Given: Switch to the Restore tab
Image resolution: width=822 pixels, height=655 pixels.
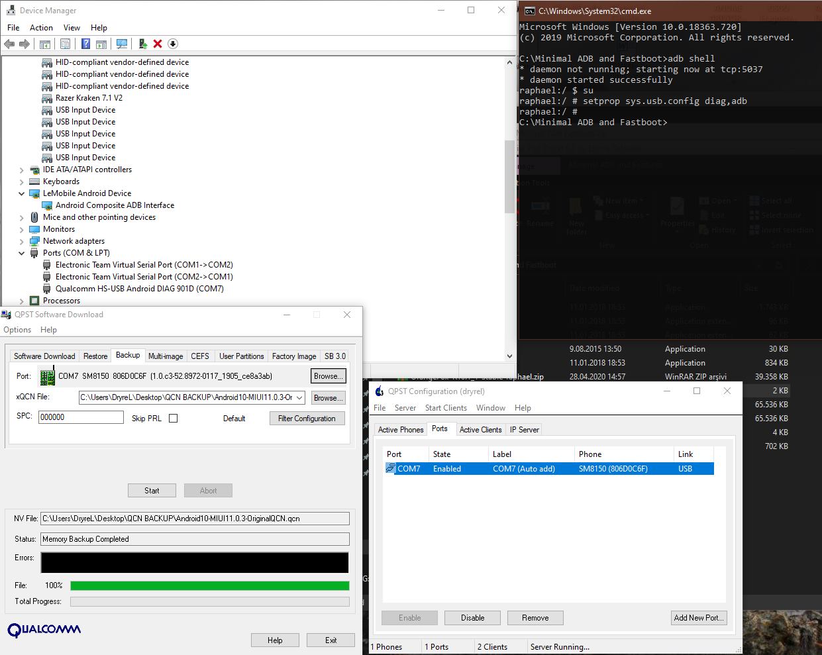Looking at the screenshot, I should (95, 356).
